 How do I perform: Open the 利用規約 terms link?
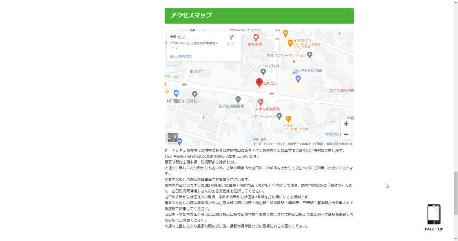click(x=318, y=144)
